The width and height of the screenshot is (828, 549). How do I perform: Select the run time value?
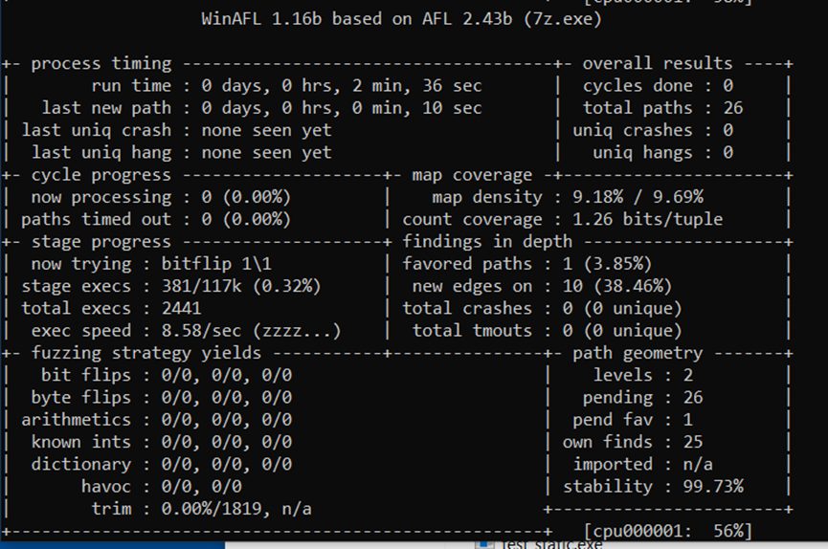(341, 85)
